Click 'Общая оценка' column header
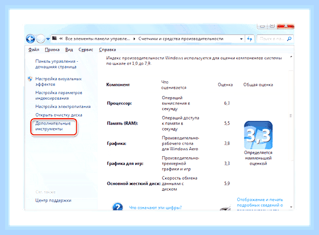This screenshot has width=319, height=235. pos(258,85)
